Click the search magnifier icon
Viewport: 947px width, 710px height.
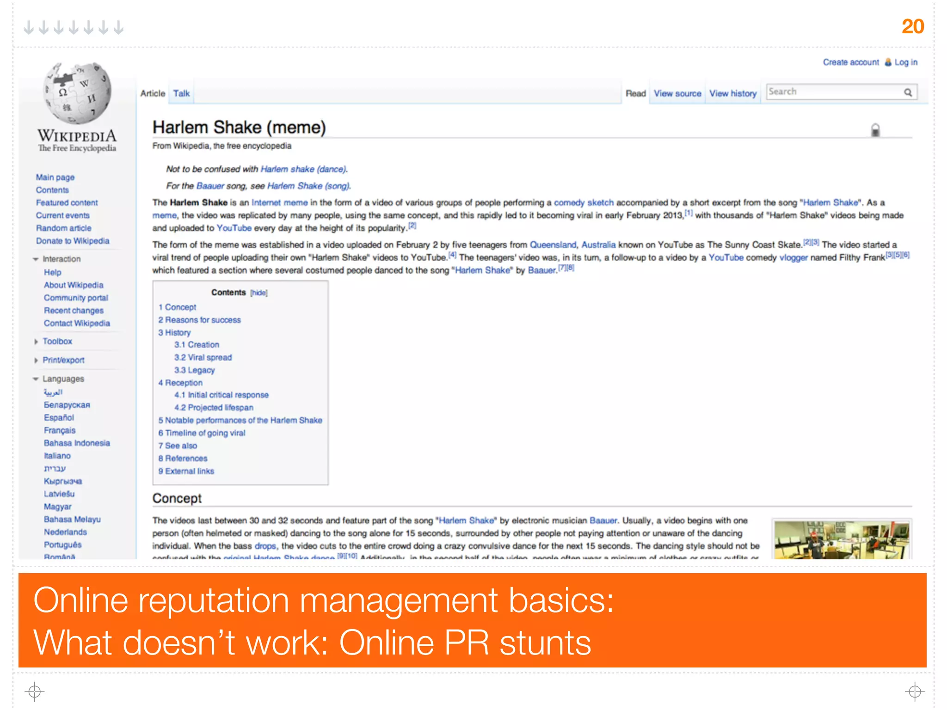tap(908, 92)
